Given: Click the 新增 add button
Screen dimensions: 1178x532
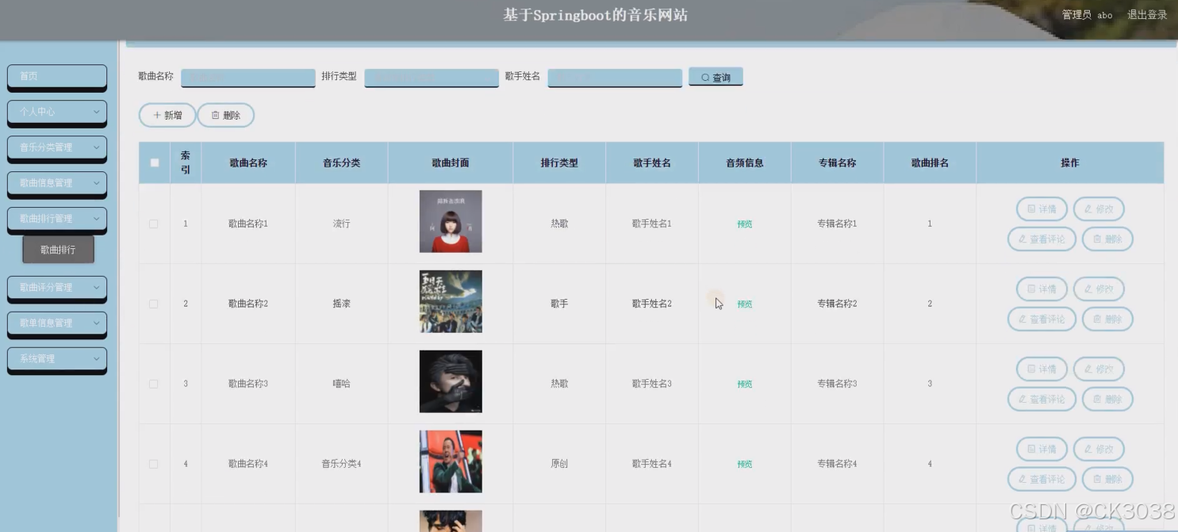Looking at the screenshot, I should 167,115.
